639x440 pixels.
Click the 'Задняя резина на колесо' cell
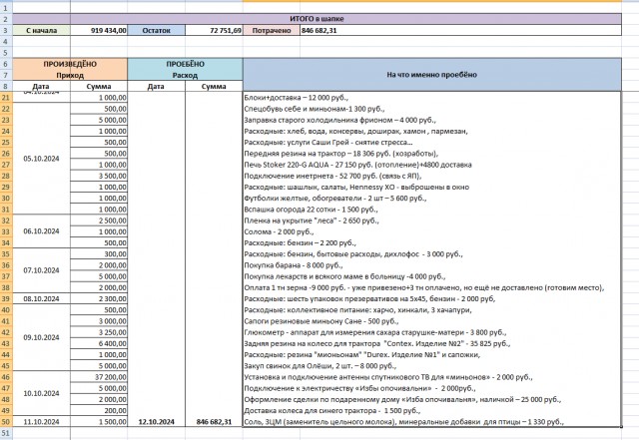pos(432,343)
